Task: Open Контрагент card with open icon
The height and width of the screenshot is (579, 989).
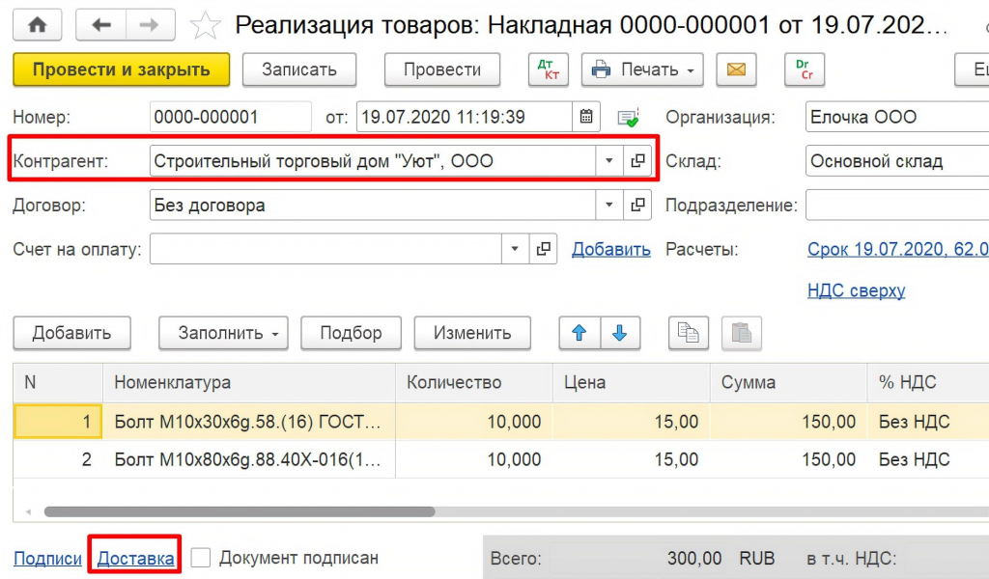Action: click(x=637, y=161)
